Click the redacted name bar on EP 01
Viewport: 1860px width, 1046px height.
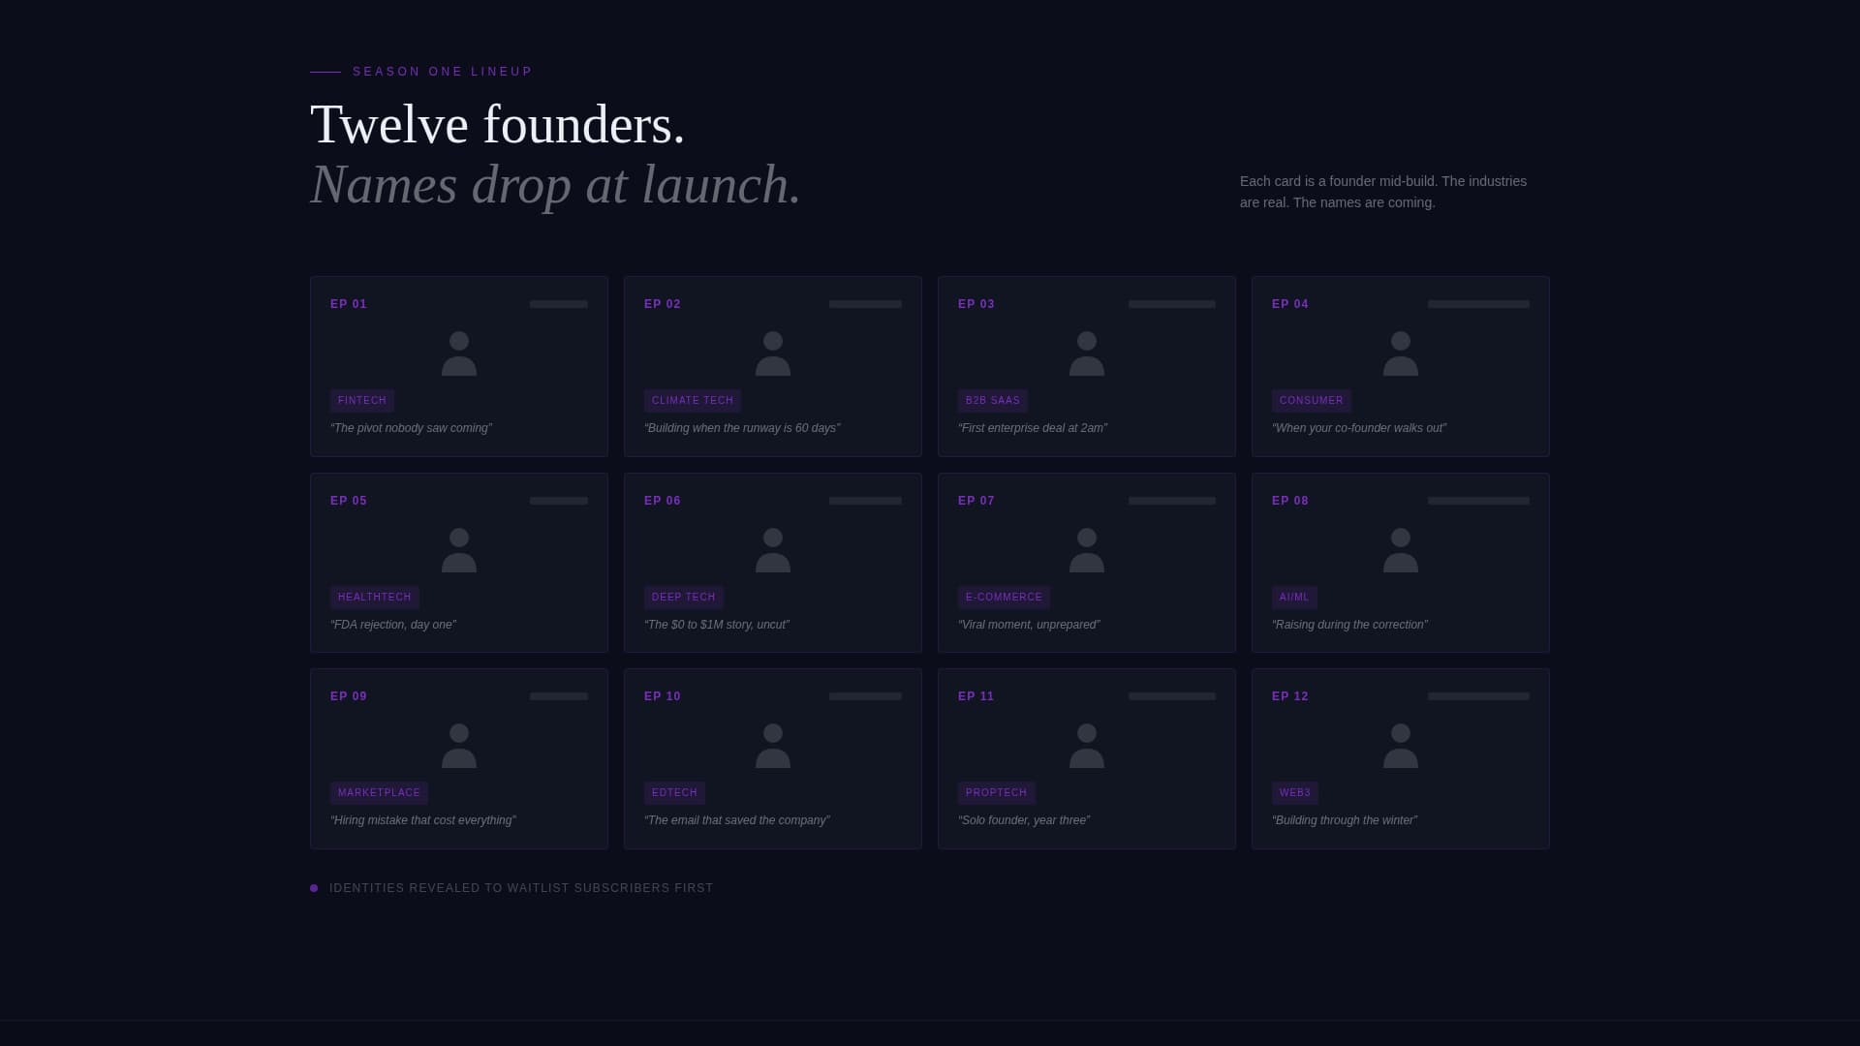(x=557, y=303)
